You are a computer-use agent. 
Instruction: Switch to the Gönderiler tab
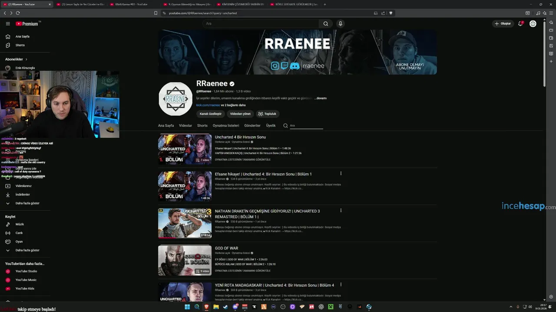coord(252,126)
